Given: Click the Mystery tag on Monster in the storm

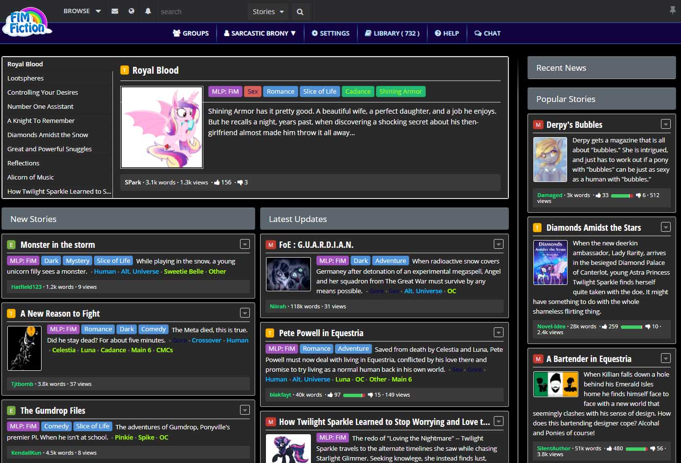Looking at the screenshot, I should pos(78,261).
